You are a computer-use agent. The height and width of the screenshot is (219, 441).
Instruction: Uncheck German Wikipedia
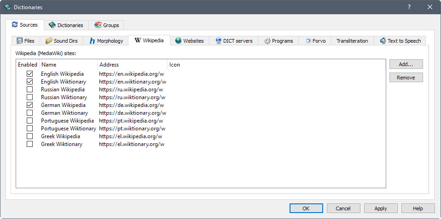click(x=29, y=105)
